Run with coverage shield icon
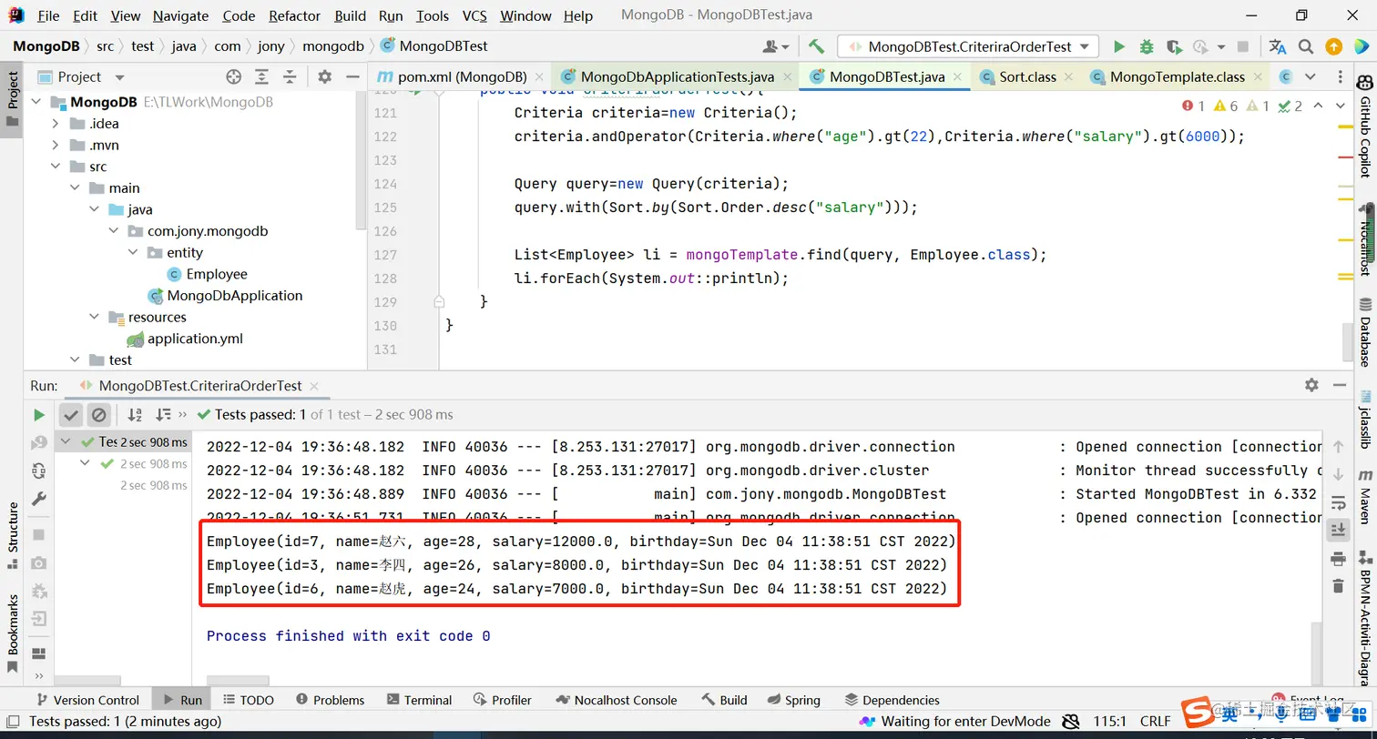Image resolution: width=1377 pixels, height=739 pixels. pos(1174,46)
